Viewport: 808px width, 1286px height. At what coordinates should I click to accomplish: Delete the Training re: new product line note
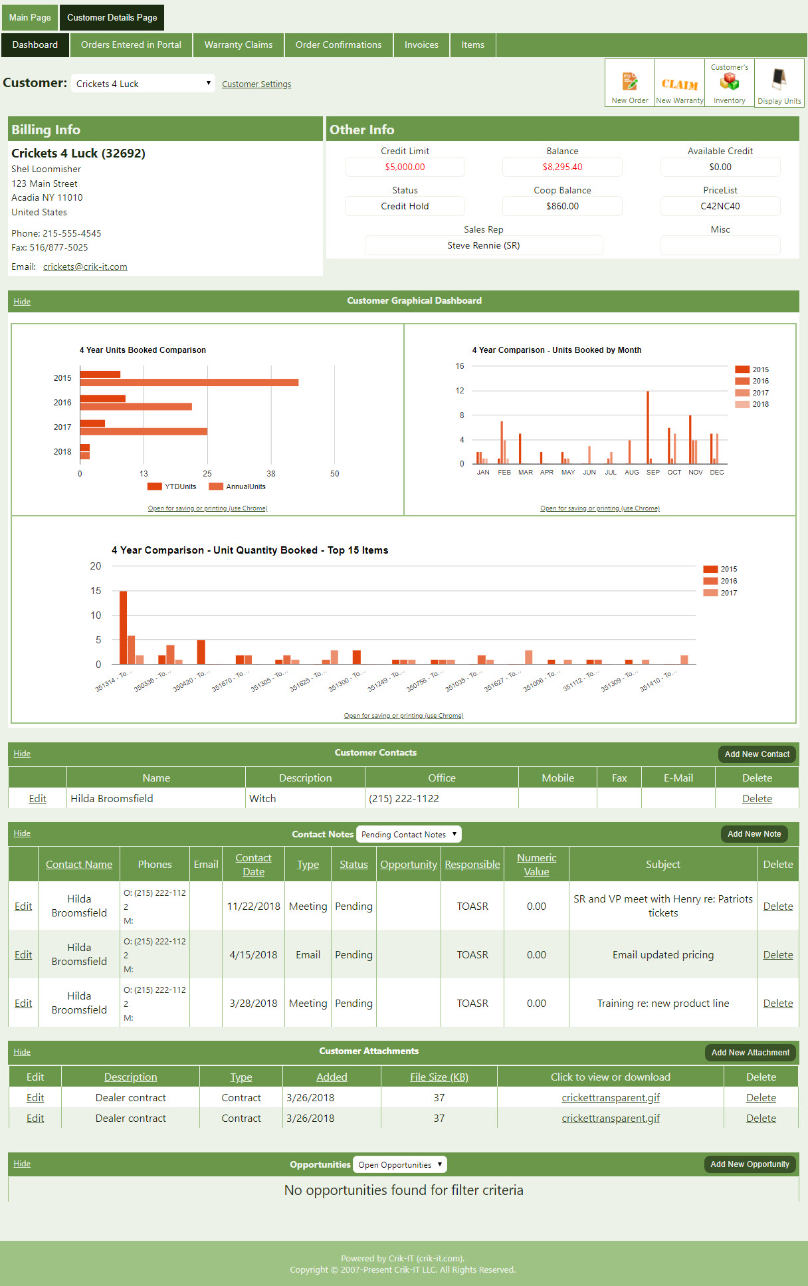pyautogui.click(x=778, y=1003)
